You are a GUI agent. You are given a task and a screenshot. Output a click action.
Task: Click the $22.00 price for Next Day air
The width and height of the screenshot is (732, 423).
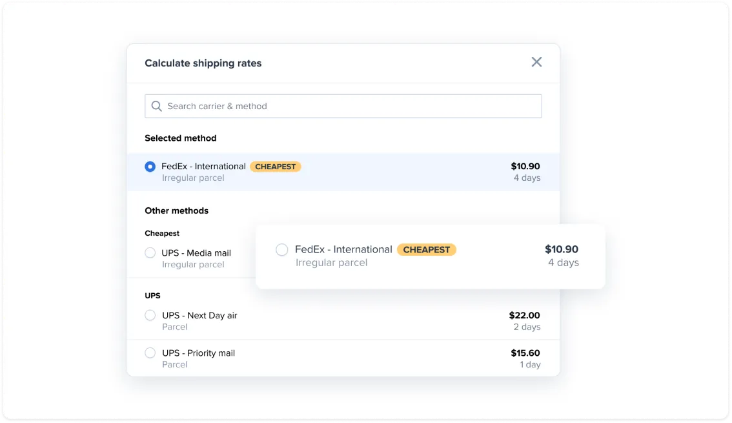point(524,316)
